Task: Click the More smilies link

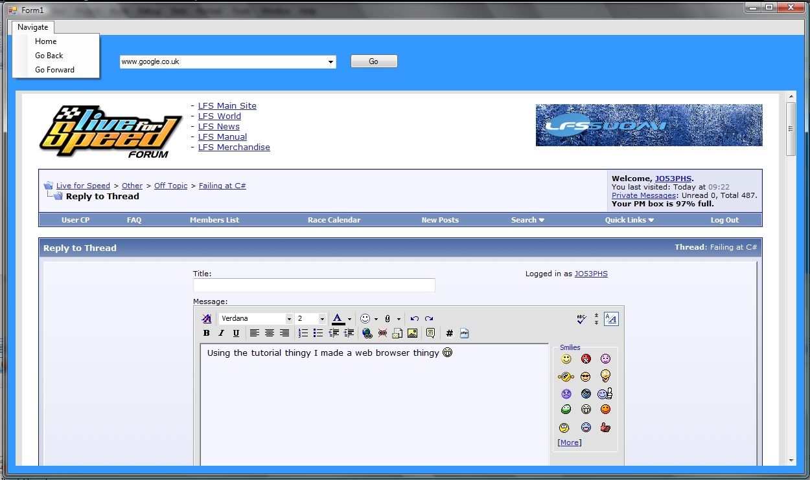Action: [570, 442]
